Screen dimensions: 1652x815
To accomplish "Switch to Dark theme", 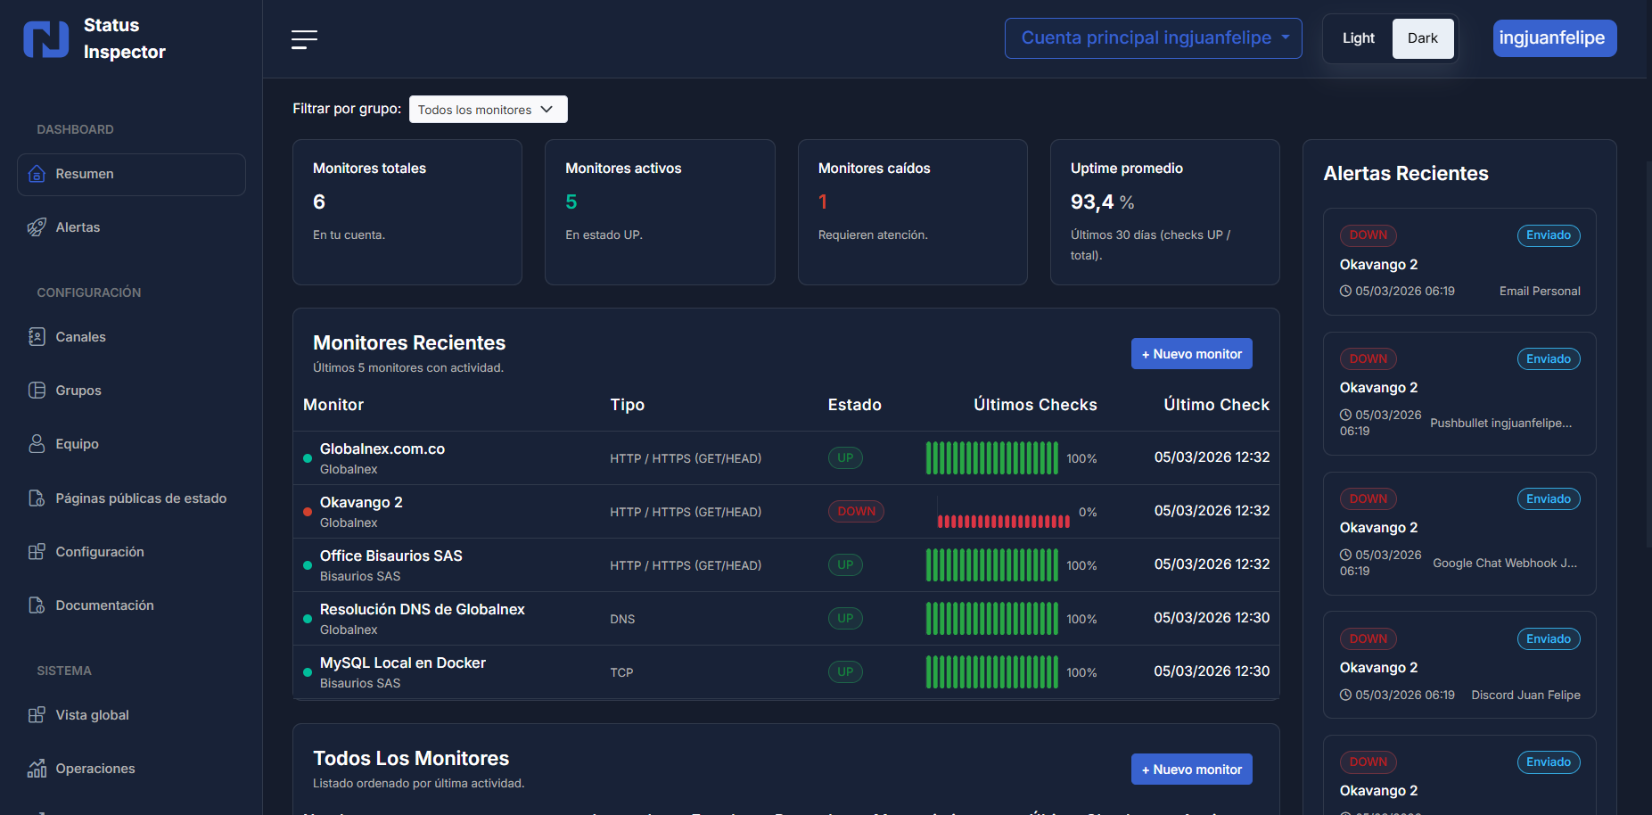I will 1423,38.
